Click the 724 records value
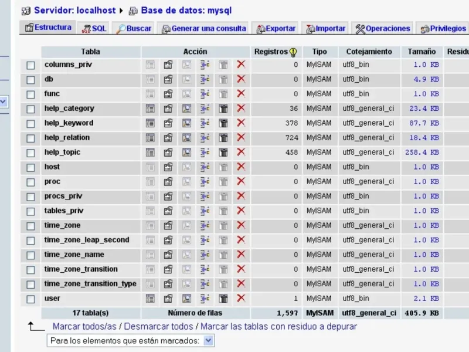The height and width of the screenshot is (352, 469). 291,138
